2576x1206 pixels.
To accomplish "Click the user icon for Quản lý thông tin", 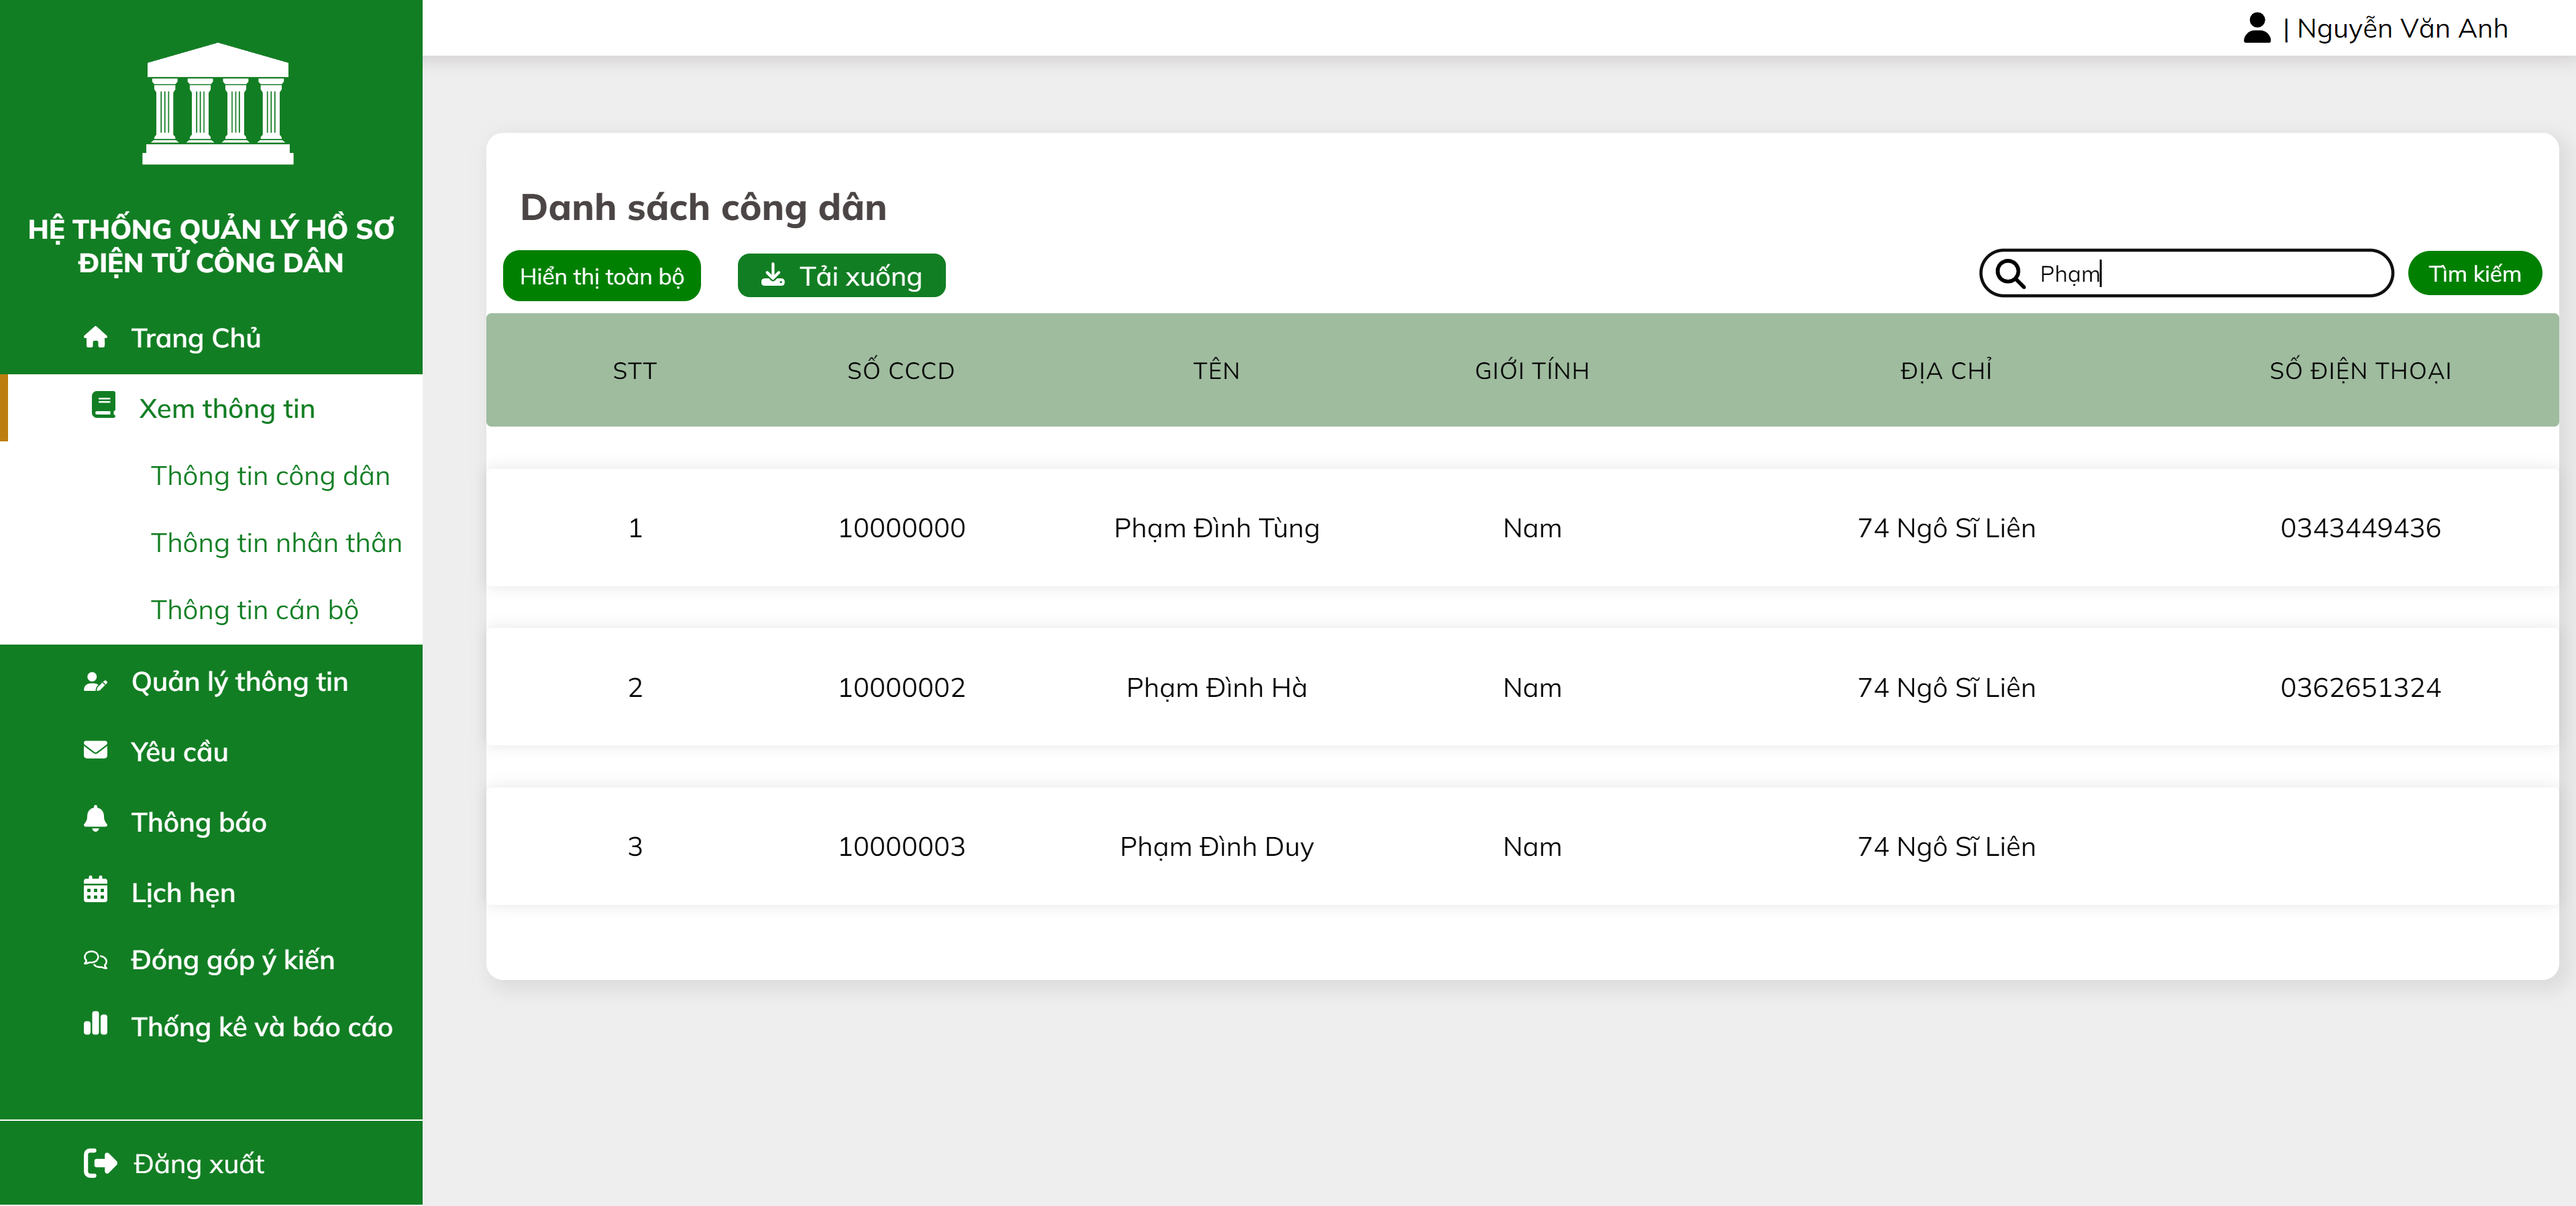I will [95, 681].
